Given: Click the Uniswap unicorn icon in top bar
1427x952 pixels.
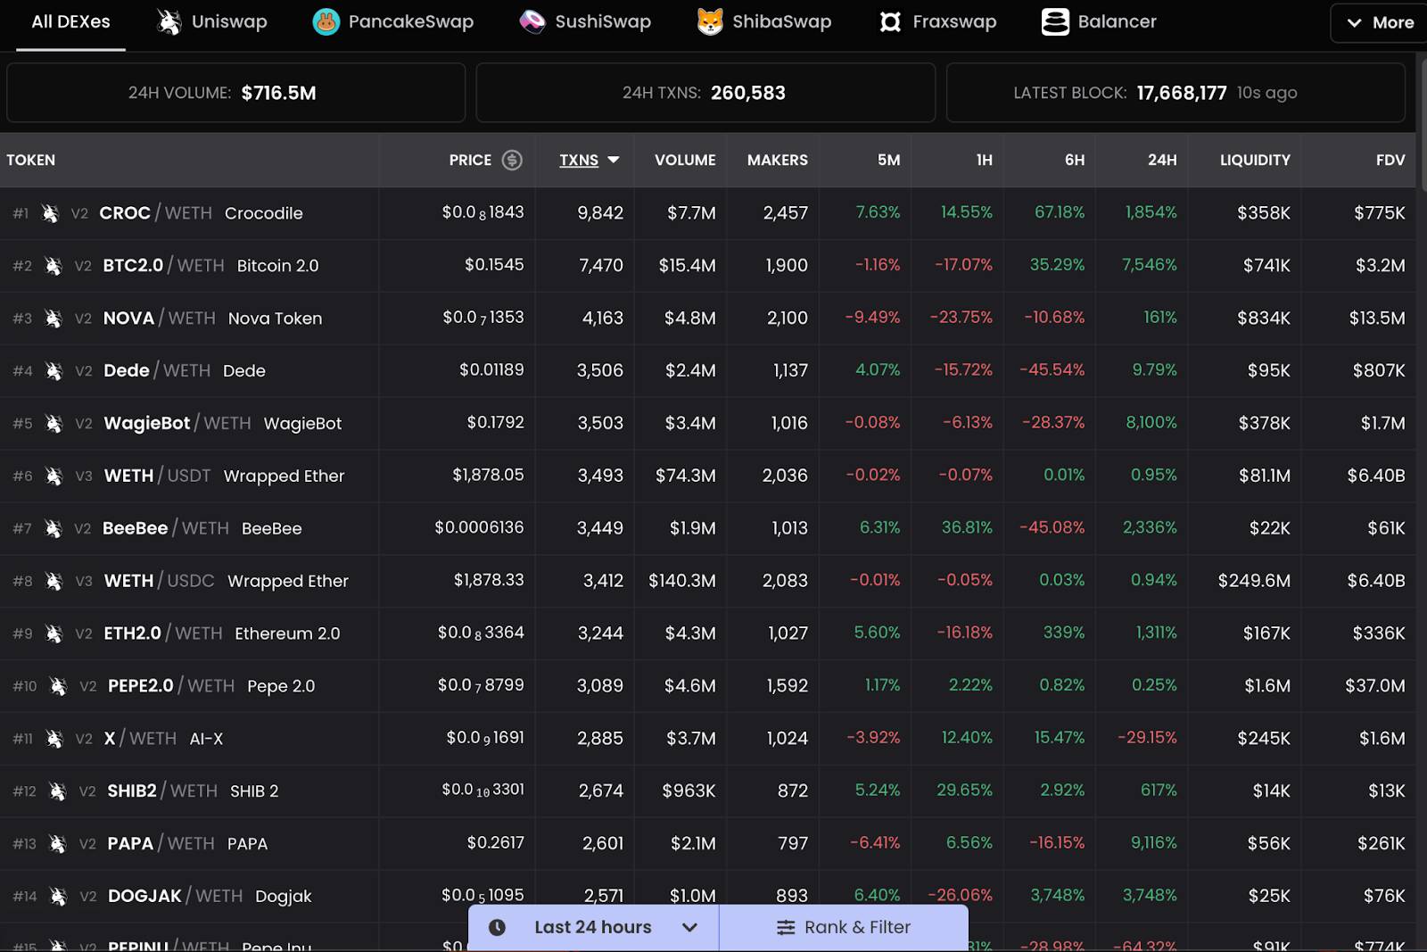Looking at the screenshot, I should [x=169, y=21].
